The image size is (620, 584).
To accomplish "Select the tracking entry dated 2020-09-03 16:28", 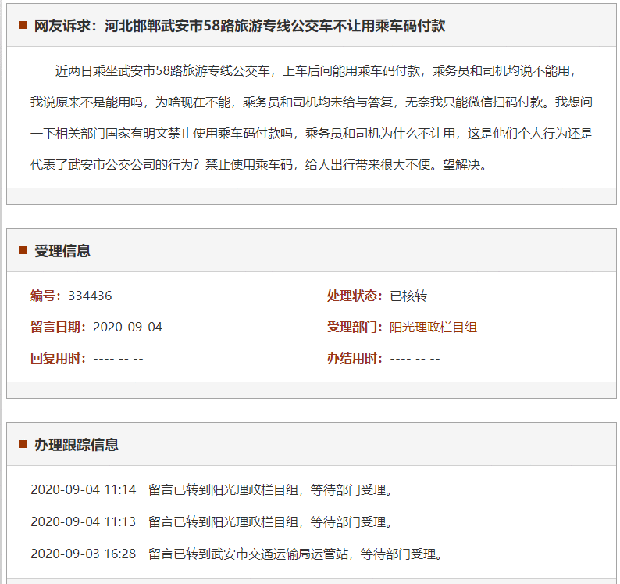I will coord(237,554).
